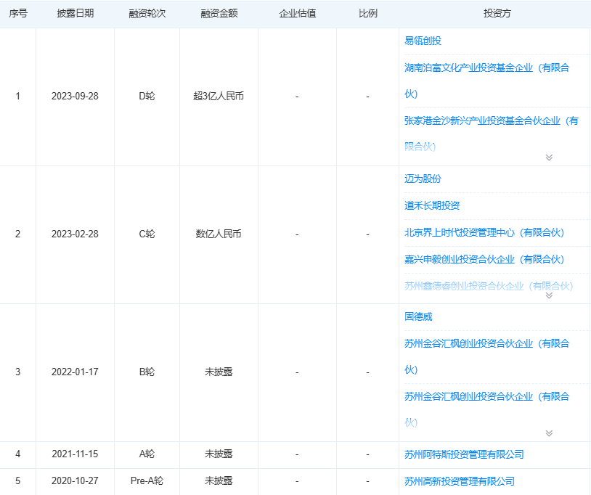591x495 pixels.
Task: Click the 披露日期 column header
Action: 75,12
